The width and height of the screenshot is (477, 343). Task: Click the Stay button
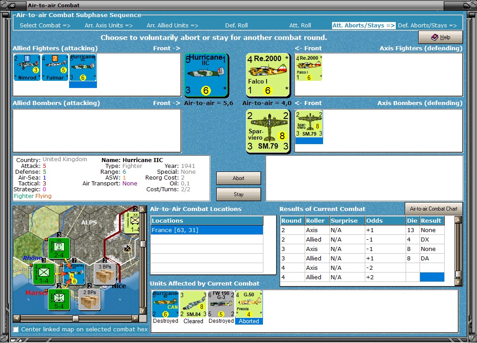tap(239, 194)
